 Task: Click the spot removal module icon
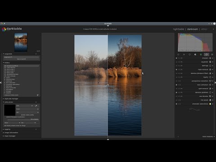[x=210, y=89]
